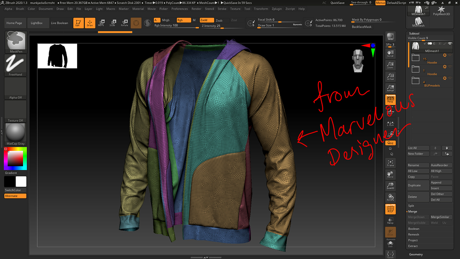Open the Preferences menu

180,9
